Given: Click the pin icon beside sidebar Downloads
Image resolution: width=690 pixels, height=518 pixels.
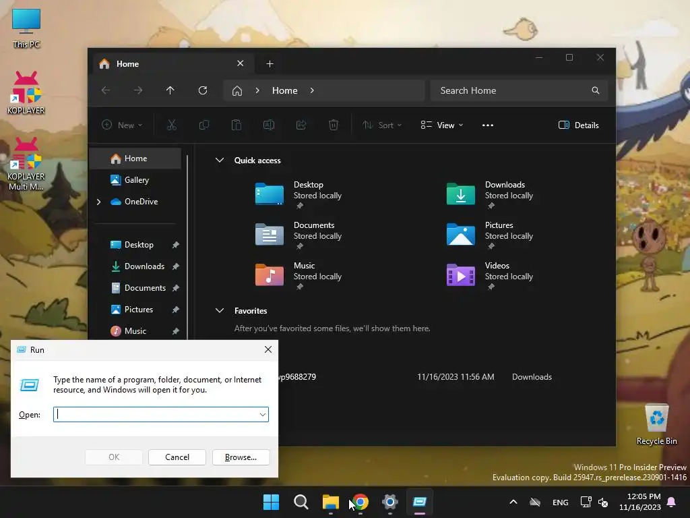Looking at the screenshot, I should pyautogui.click(x=176, y=266).
